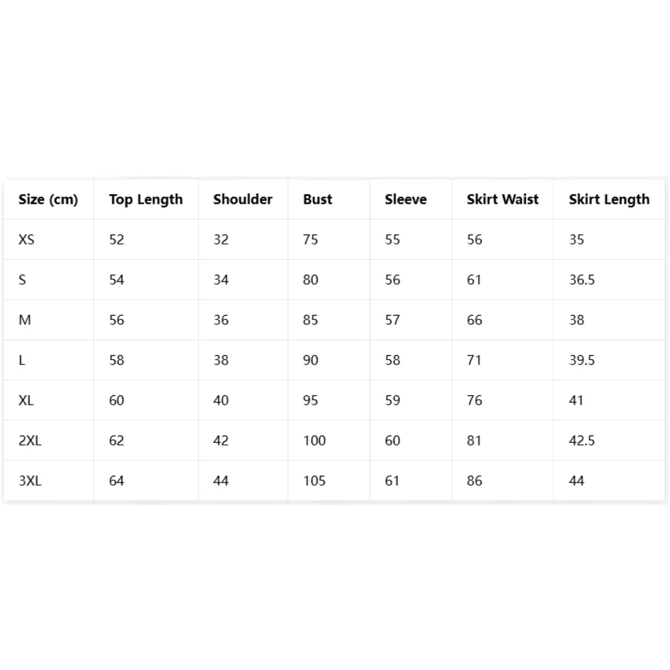Select the 3XL size row label
This screenshot has width=670, height=670.
point(30,480)
